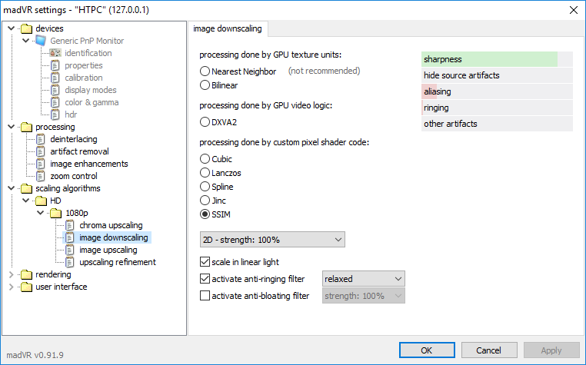Click the Cancel button
Screen dimensions: 586x365
489,350
